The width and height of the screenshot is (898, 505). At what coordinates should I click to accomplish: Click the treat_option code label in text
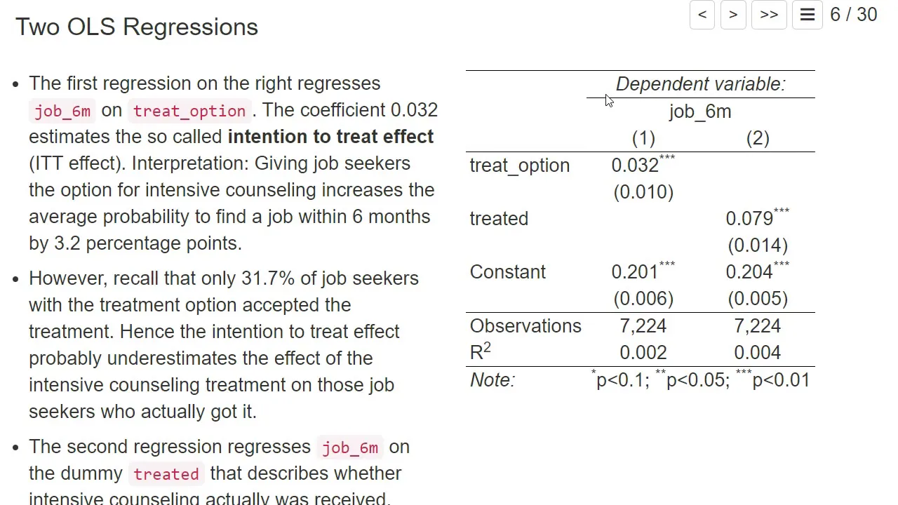pyautogui.click(x=189, y=111)
